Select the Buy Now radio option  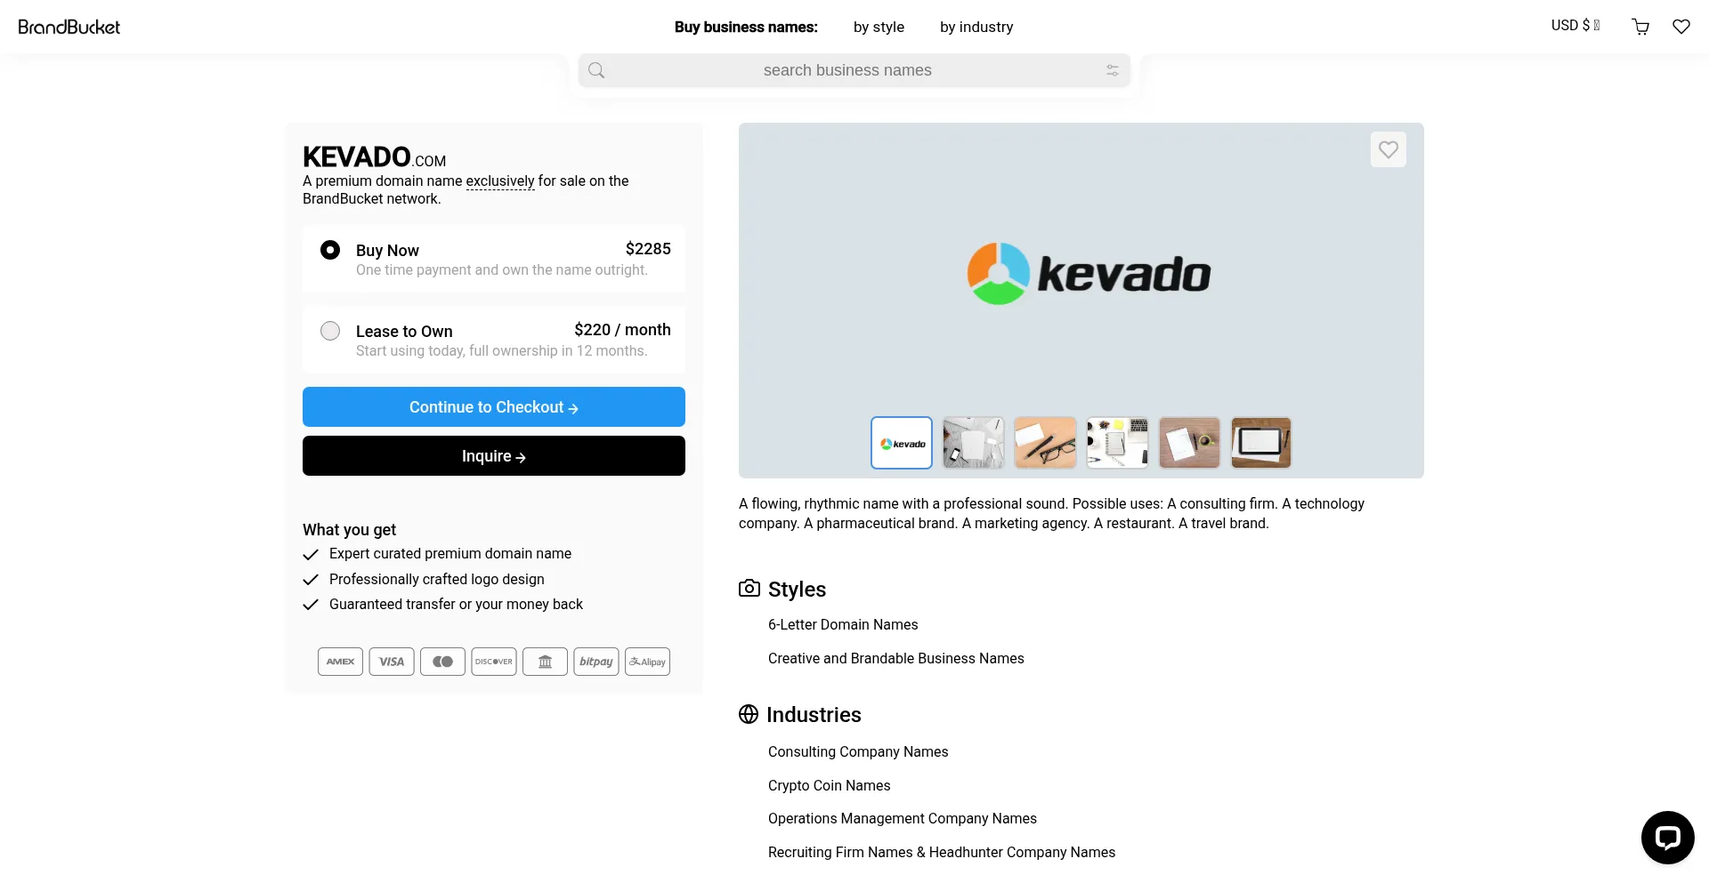[x=330, y=250]
